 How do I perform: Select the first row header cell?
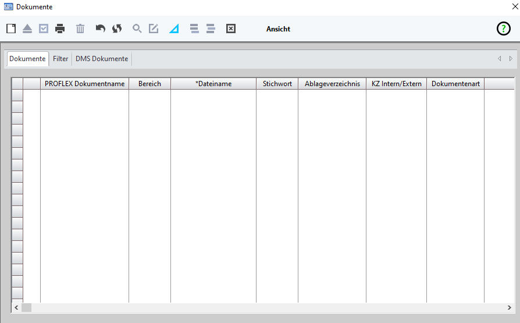point(17,95)
